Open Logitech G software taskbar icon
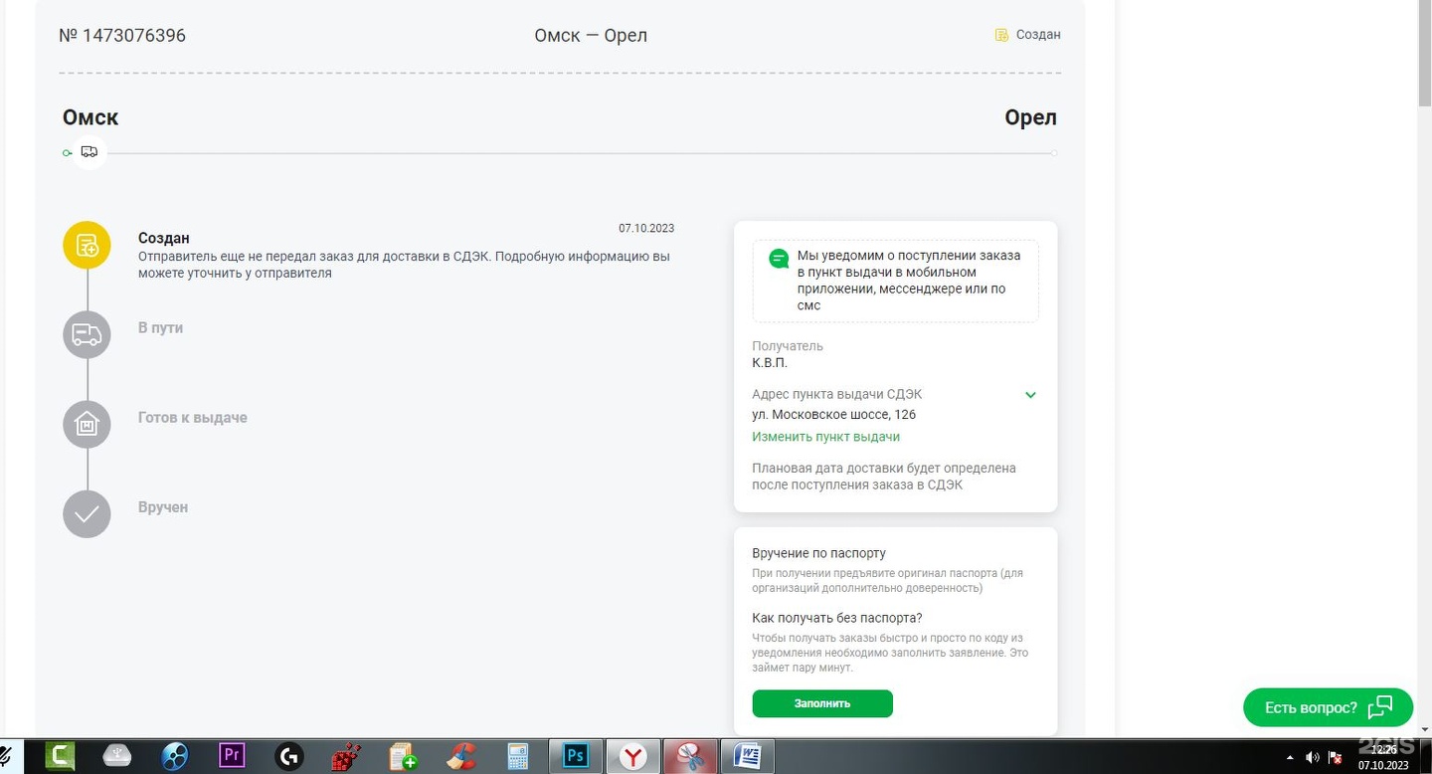Screen dimensions: 1432x774 pos(288,757)
